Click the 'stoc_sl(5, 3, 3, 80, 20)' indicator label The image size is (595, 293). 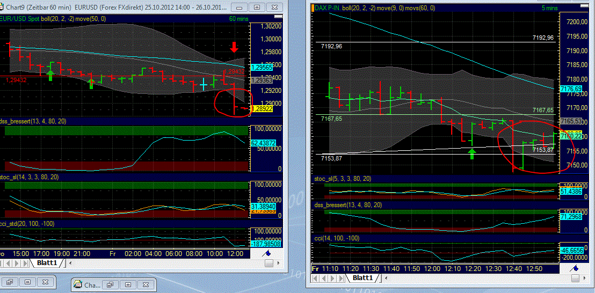pyautogui.click(x=342, y=179)
